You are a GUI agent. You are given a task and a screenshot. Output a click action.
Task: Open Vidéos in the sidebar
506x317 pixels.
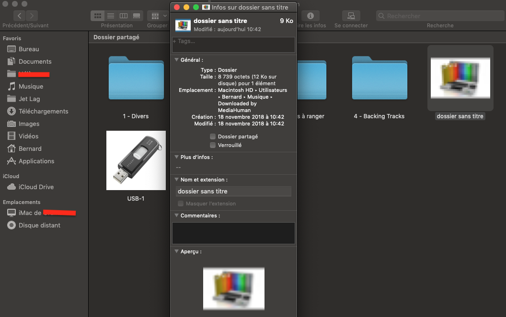23,136
